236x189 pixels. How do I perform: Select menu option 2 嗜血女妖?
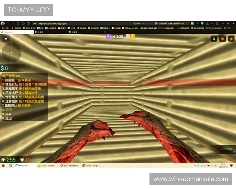pyautogui.click(x=24, y=84)
